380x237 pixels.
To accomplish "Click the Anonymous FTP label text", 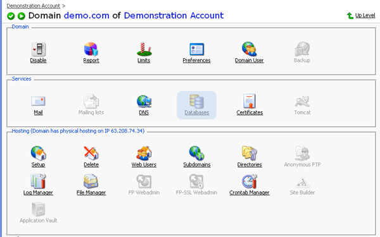I will coord(302,164).
